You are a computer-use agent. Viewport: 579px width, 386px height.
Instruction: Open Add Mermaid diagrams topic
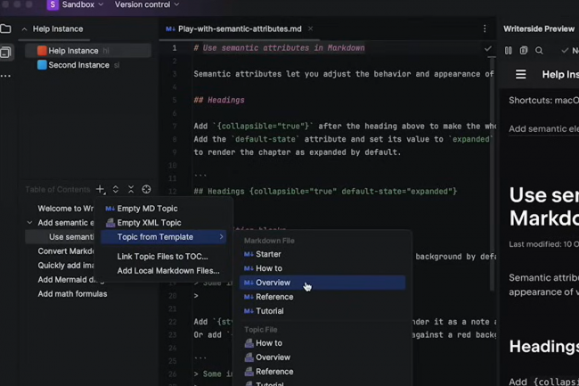(65, 280)
